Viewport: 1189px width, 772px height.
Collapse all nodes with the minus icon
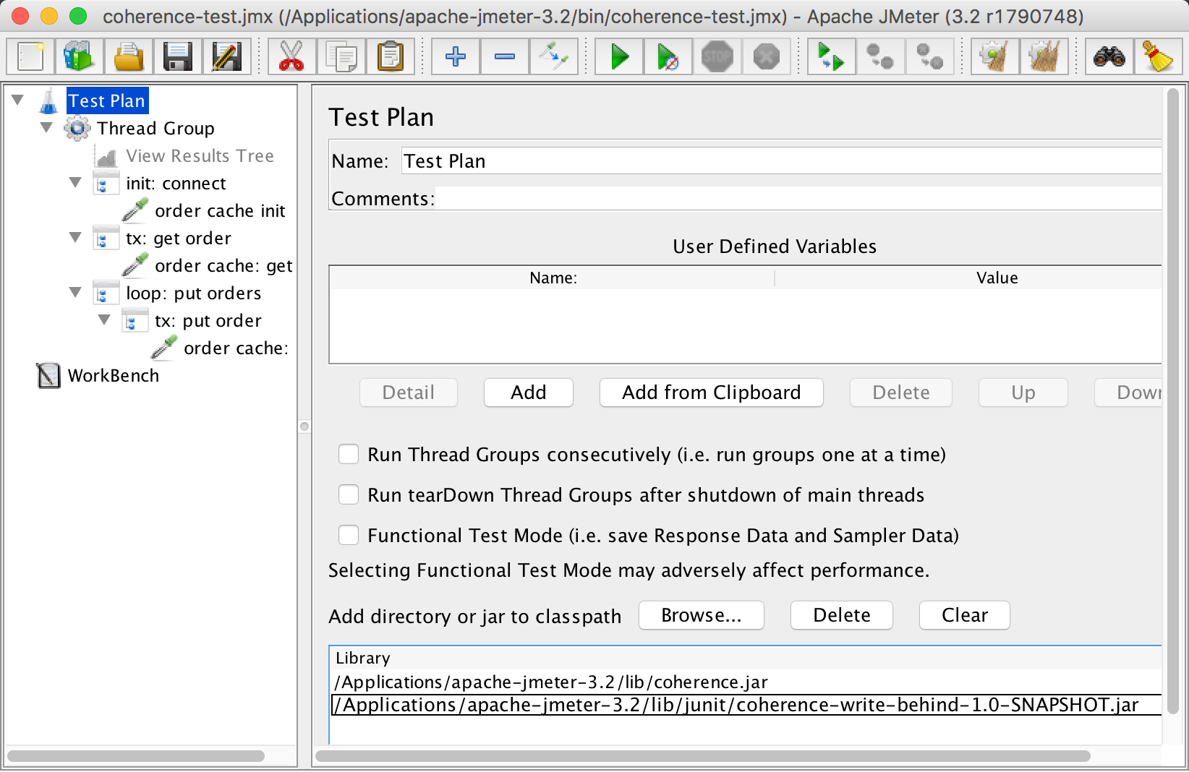(x=505, y=56)
